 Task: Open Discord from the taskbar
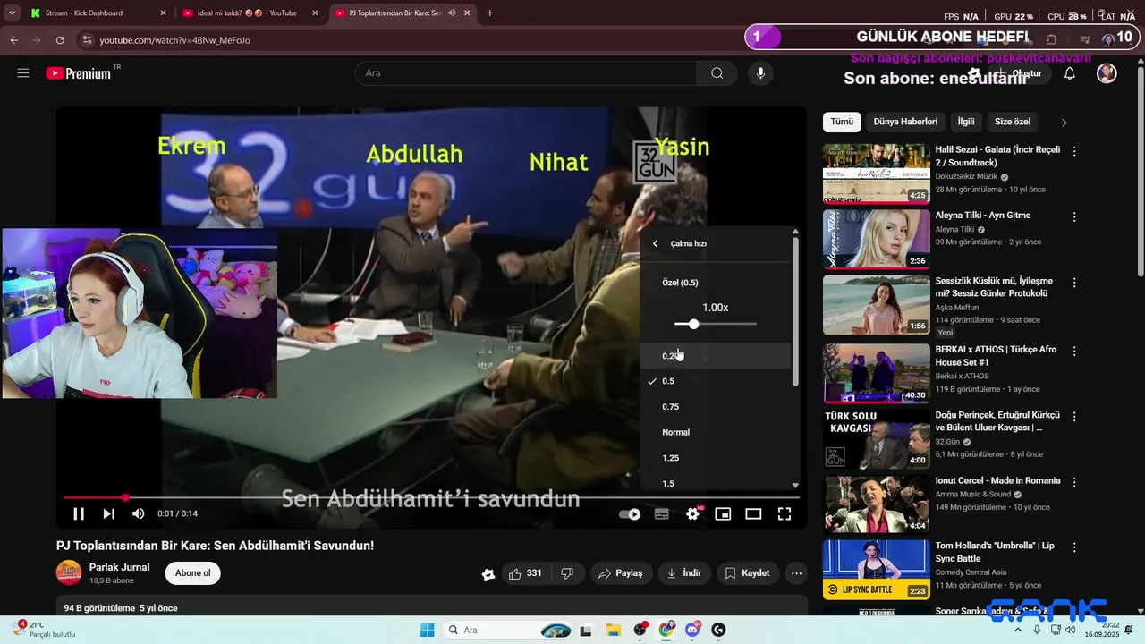691,630
